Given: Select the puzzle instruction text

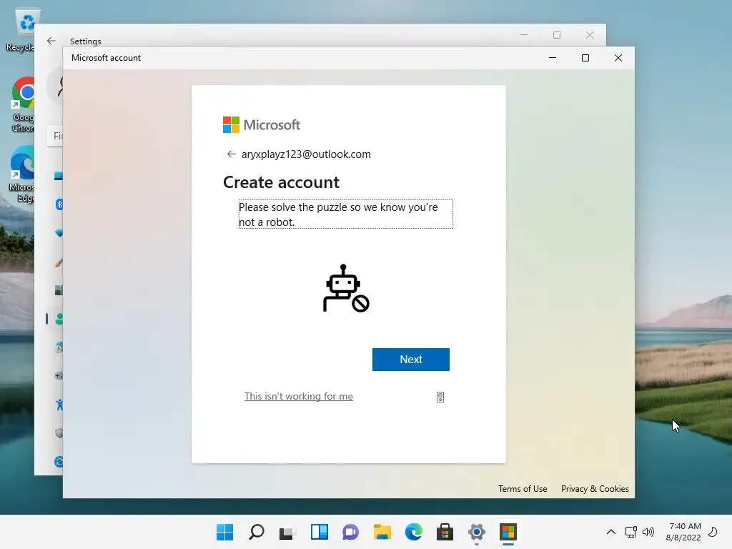Looking at the screenshot, I should tap(345, 214).
